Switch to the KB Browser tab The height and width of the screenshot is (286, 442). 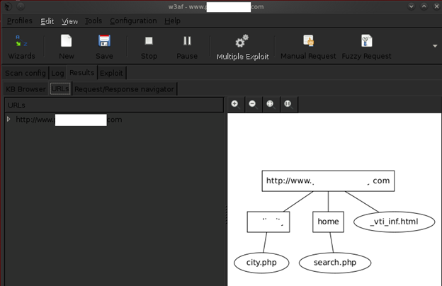[25, 89]
